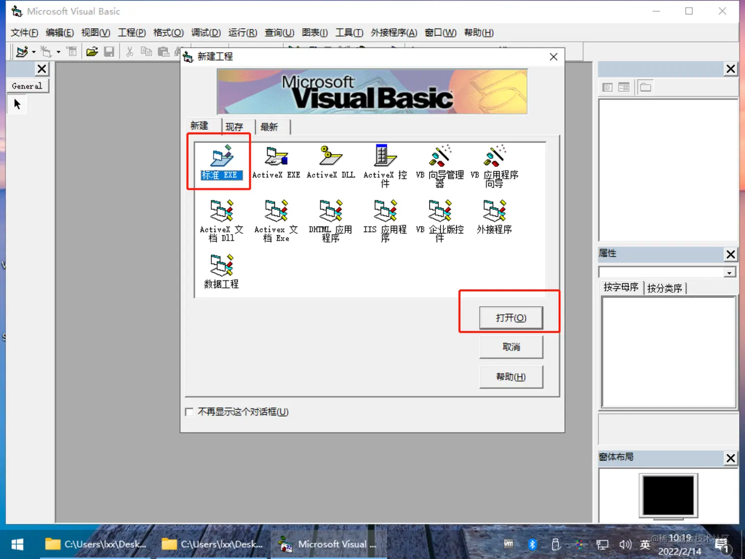This screenshot has width=745, height=559.
Task: Click the Save Project floppy icon
Action: coord(109,51)
